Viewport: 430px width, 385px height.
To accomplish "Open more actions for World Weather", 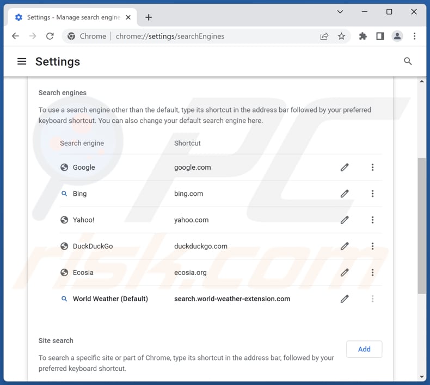I will 372,299.
